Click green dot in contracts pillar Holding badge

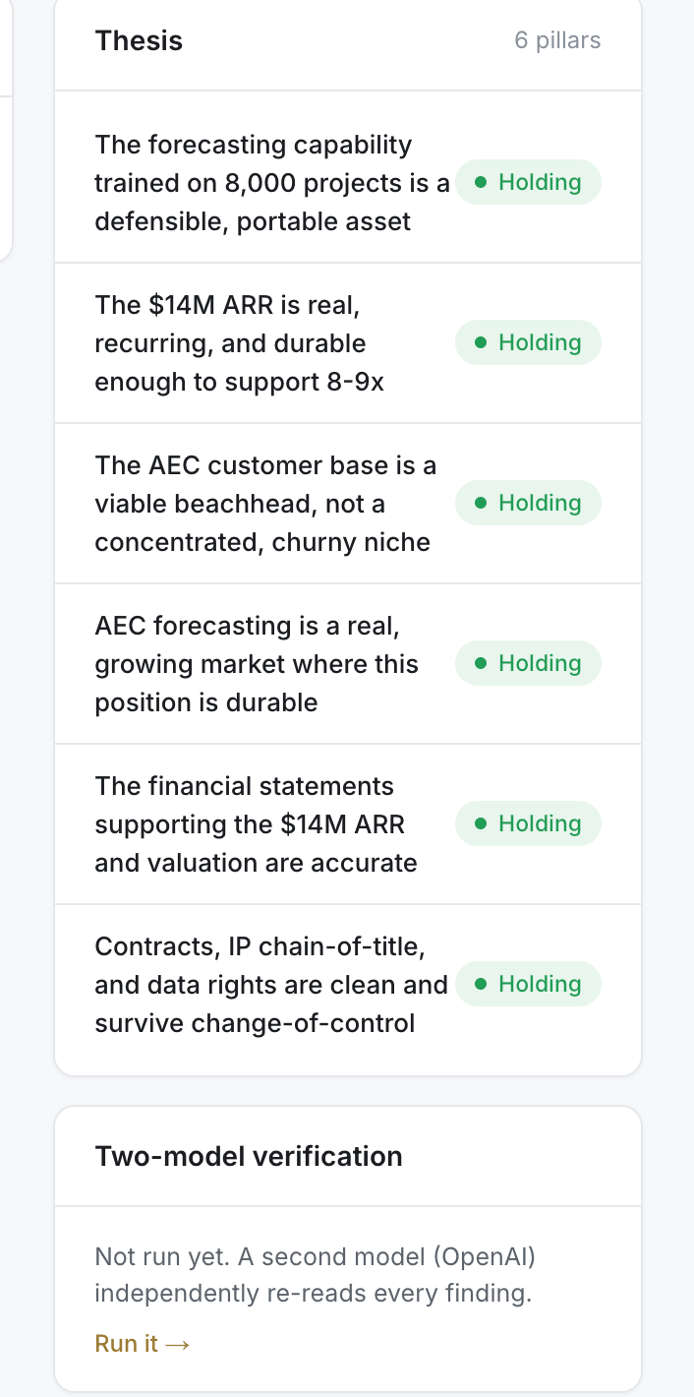(x=481, y=984)
